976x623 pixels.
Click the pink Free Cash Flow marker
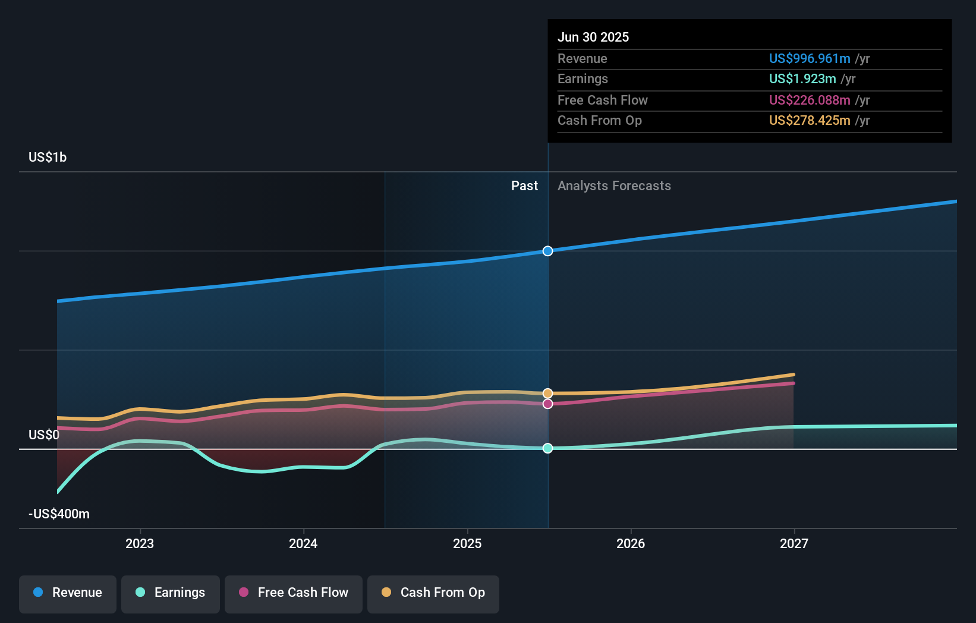[x=548, y=404]
